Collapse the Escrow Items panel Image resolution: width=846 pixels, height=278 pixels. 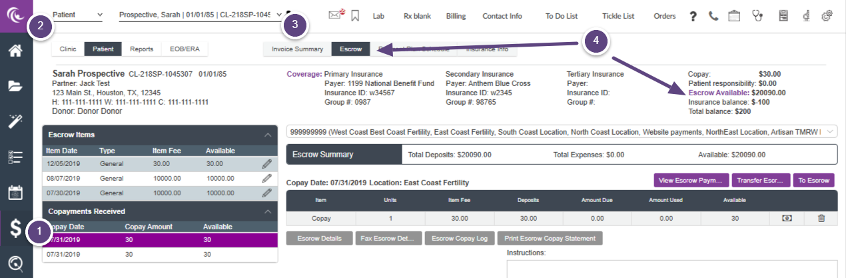pos(268,135)
